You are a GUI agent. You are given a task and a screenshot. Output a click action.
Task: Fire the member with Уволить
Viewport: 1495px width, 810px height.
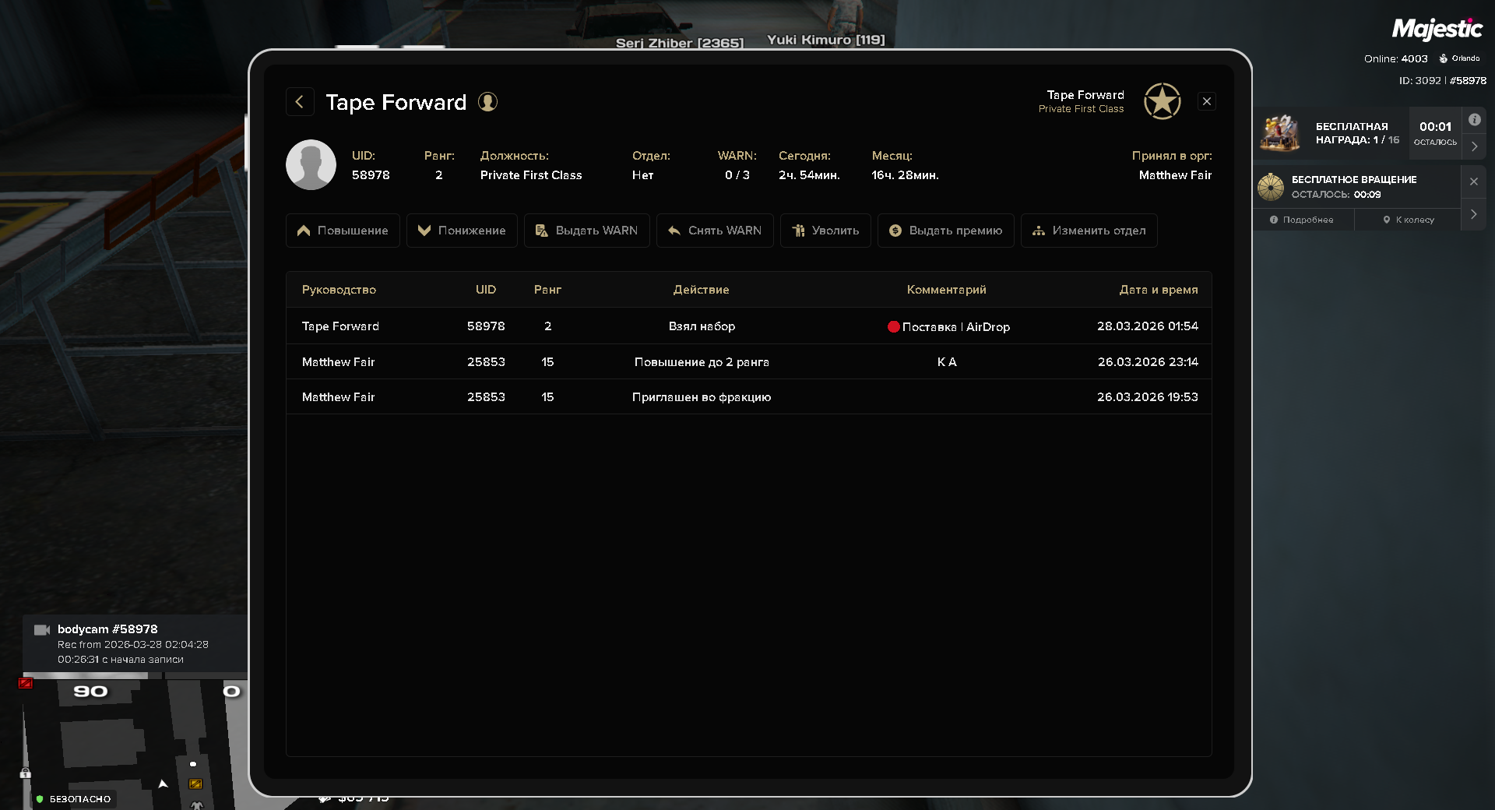825,231
